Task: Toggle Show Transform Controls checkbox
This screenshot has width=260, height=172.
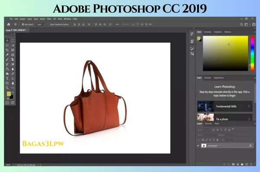Action: tap(49, 24)
